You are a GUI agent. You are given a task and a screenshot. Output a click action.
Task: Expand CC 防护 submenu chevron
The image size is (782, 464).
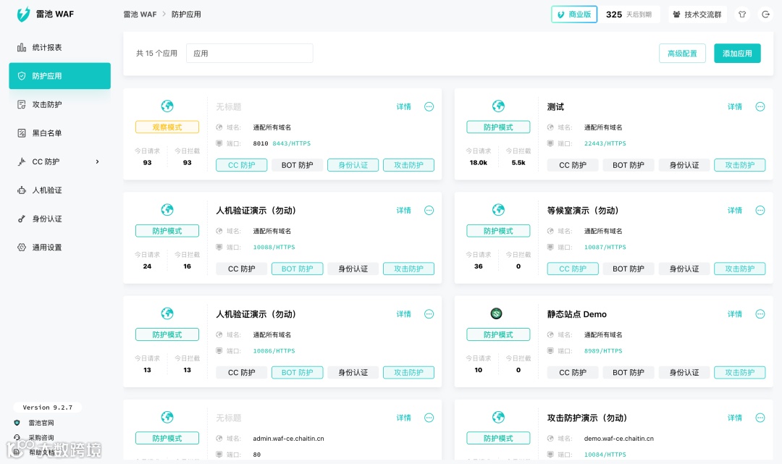click(x=97, y=161)
